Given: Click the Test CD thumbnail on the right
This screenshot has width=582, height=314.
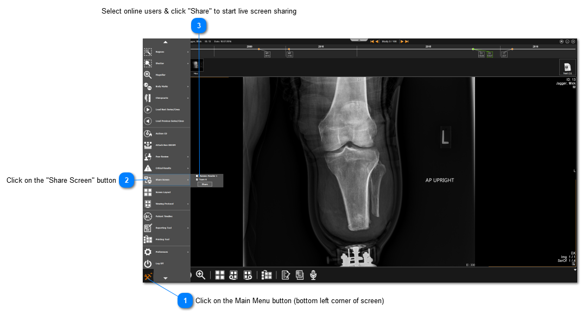Looking at the screenshot, I should [567, 67].
